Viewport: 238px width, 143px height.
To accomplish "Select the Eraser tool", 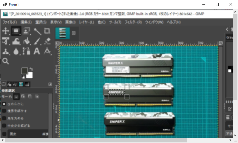I will click(47, 41).
